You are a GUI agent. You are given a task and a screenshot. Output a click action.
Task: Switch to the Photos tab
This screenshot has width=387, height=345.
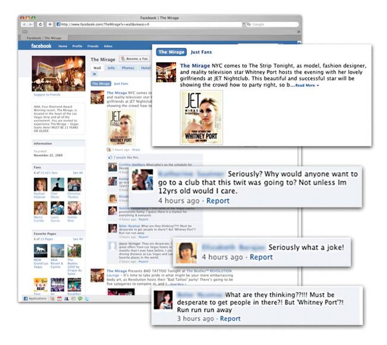coord(128,68)
